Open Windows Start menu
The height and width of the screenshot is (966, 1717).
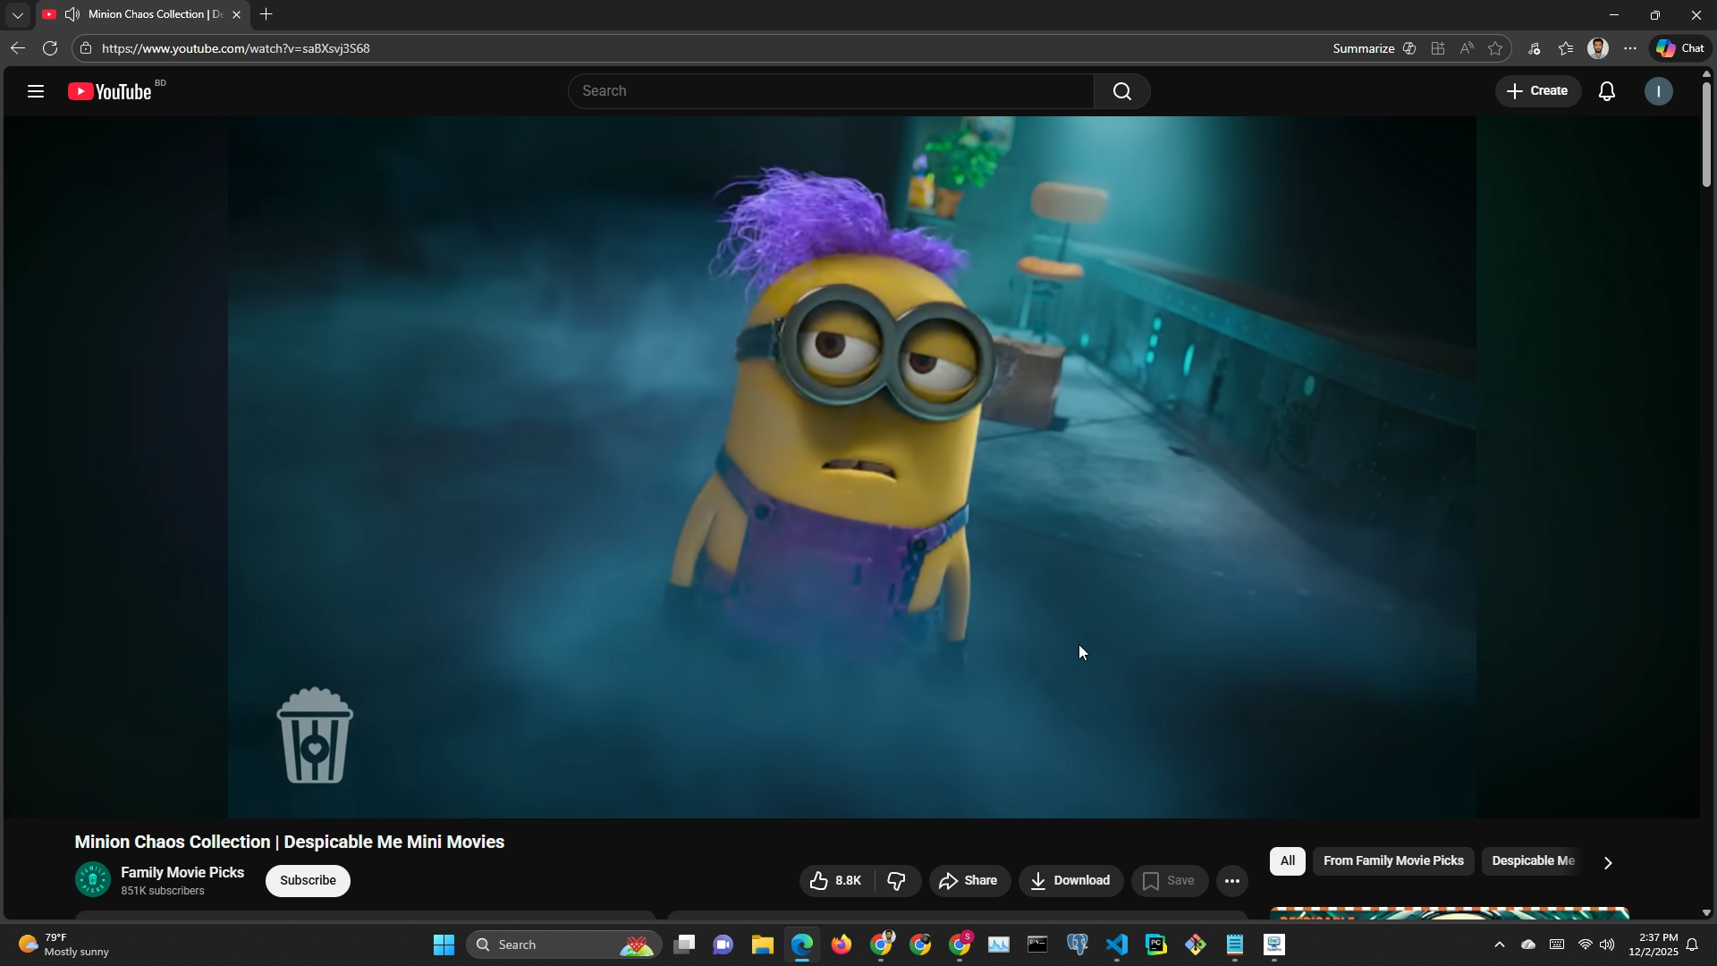[444, 945]
